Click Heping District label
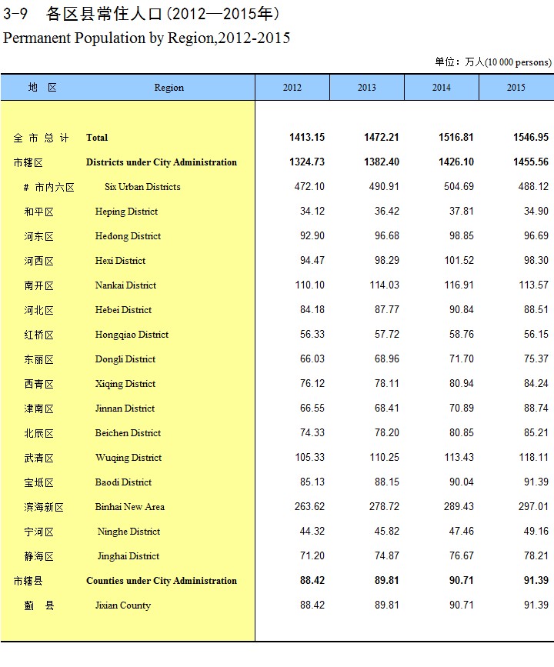The height and width of the screenshot is (667, 554). tap(126, 212)
